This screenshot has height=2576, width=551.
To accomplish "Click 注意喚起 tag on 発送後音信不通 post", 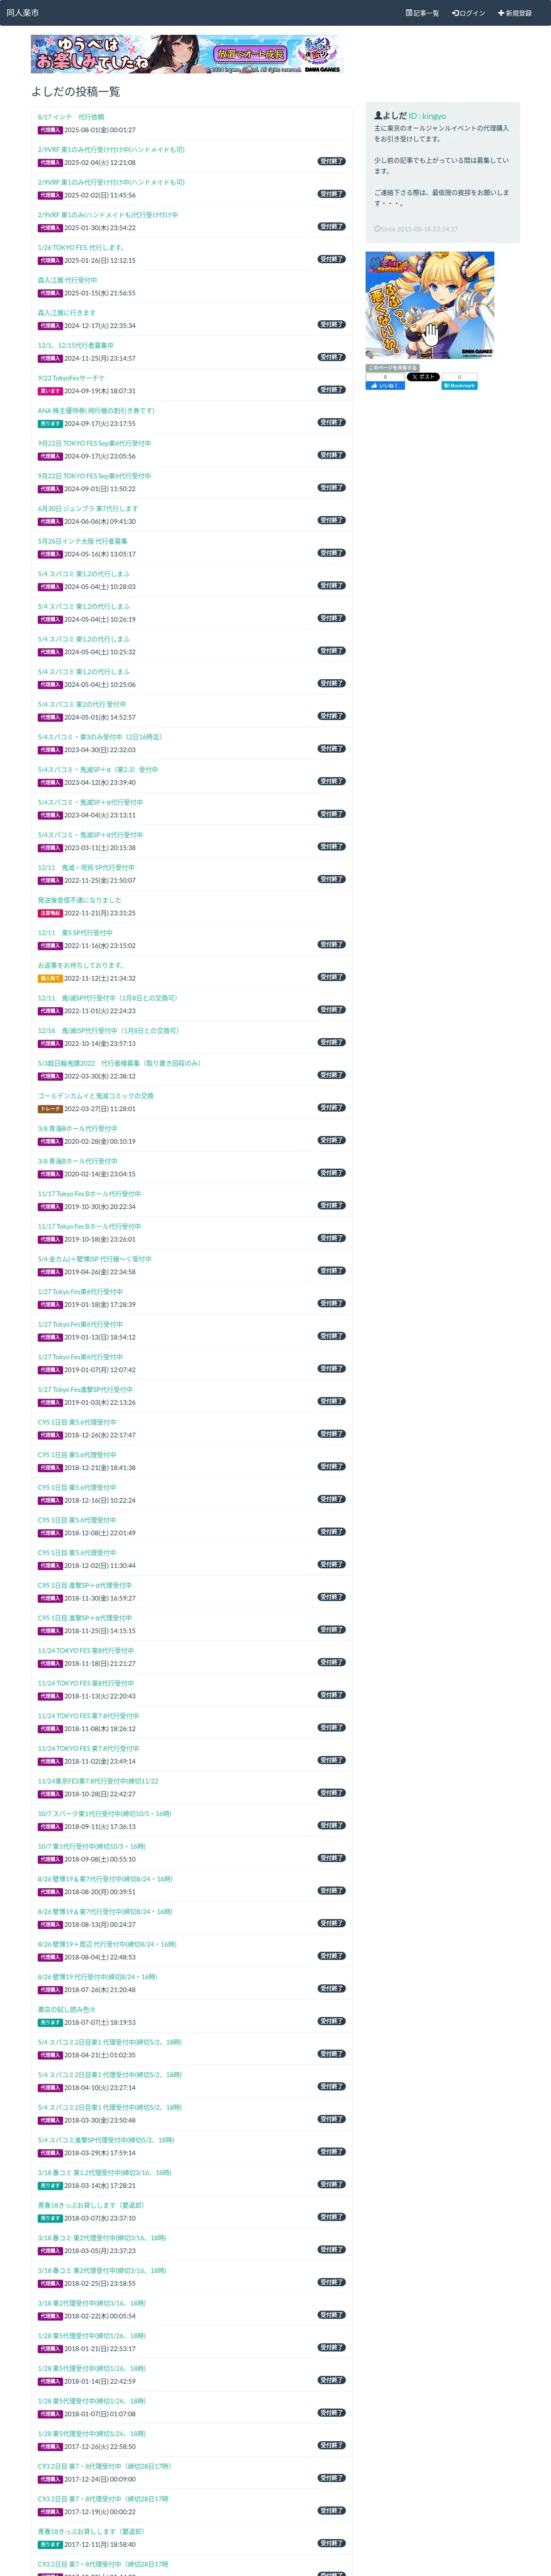I will tap(50, 913).
